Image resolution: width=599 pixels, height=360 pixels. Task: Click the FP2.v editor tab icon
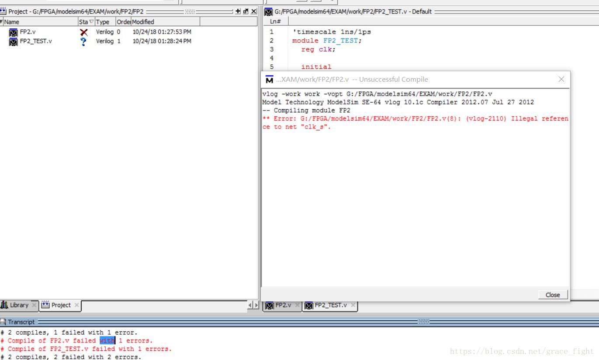[270, 305]
